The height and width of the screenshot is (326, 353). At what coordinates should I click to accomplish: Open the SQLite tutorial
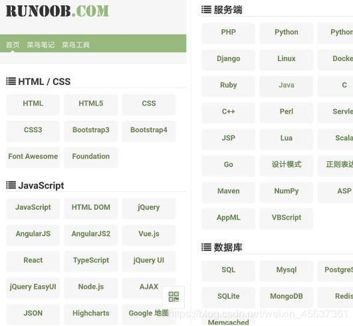(229, 297)
